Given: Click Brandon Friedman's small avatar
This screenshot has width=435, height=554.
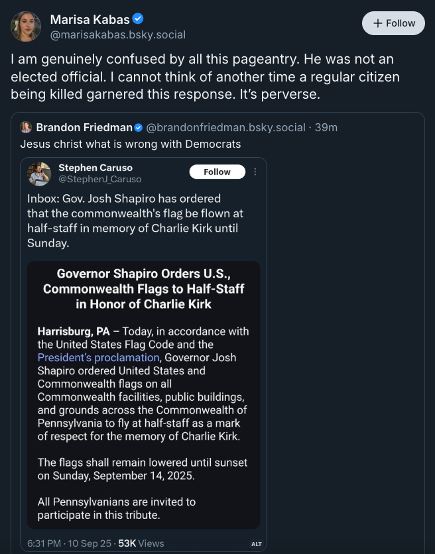Looking at the screenshot, I should (27, 127).
